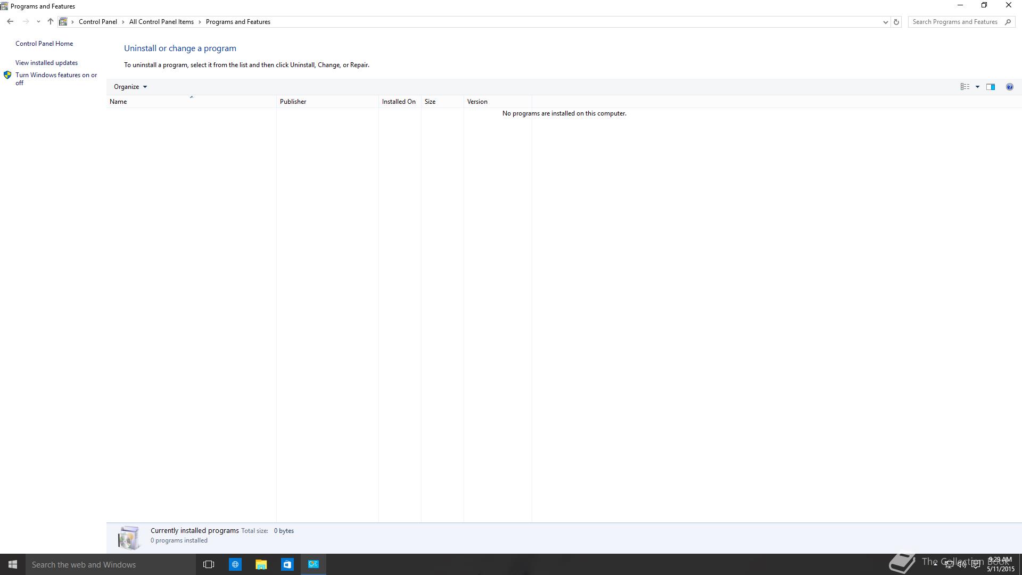This screenshot has height=575, width=1022.
Task: Minimize the Programs and Features window
Action: pos(960,5)
